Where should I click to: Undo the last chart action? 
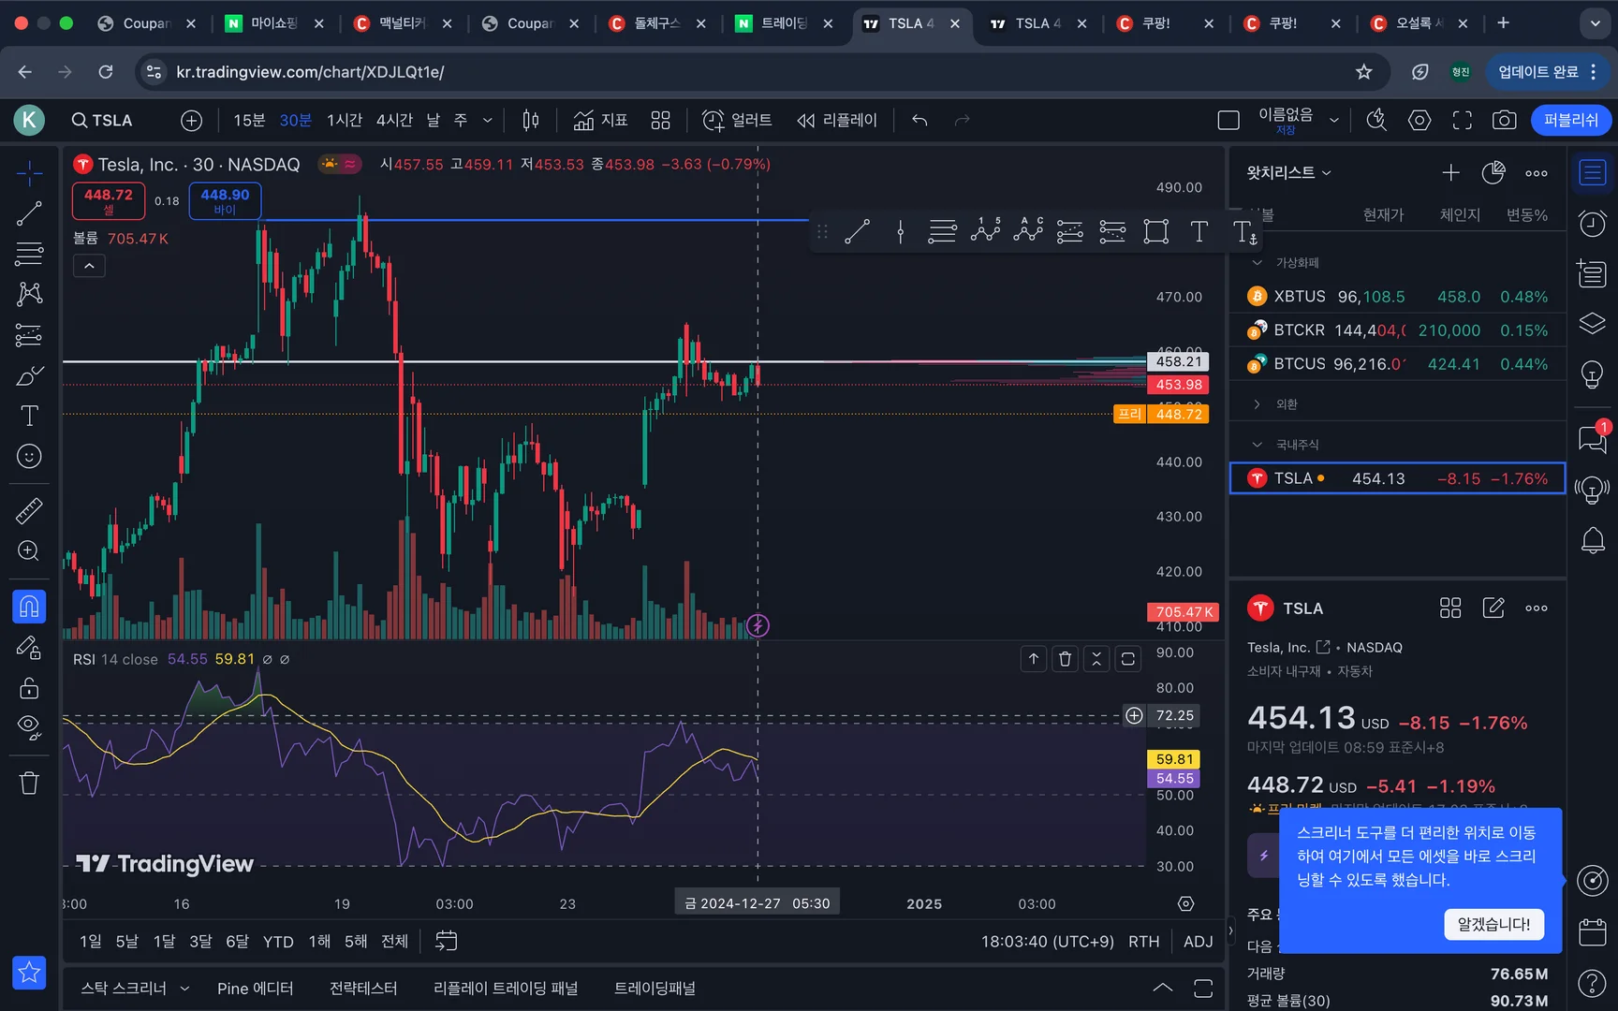919,120
